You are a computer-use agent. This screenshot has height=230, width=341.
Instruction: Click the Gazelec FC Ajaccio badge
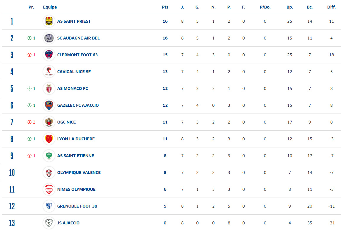click(x=49, y=105)
